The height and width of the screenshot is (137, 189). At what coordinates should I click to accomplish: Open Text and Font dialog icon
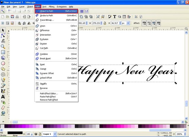pyautogui.click(x=115, y=17)
